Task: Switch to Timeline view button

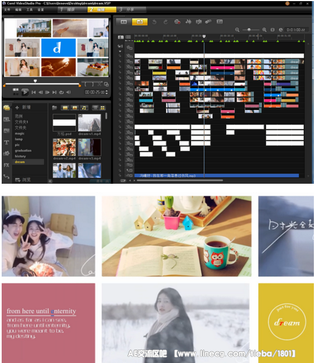Action: coord(139,22)
